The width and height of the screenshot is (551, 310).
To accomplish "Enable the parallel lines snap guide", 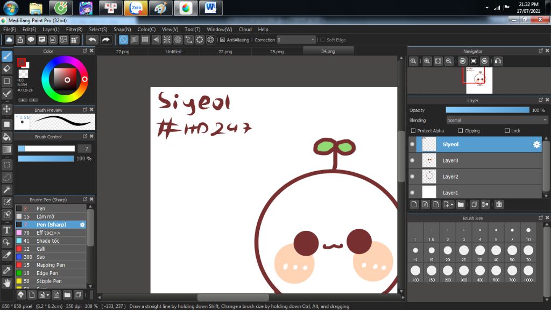I will [x=134, y=40].
